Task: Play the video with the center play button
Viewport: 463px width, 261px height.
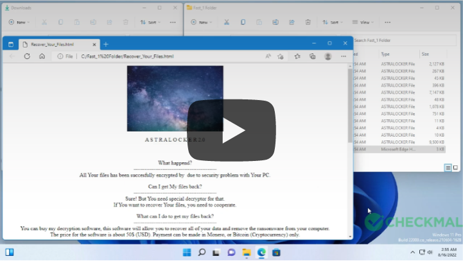Action: (x=231, y=130)
